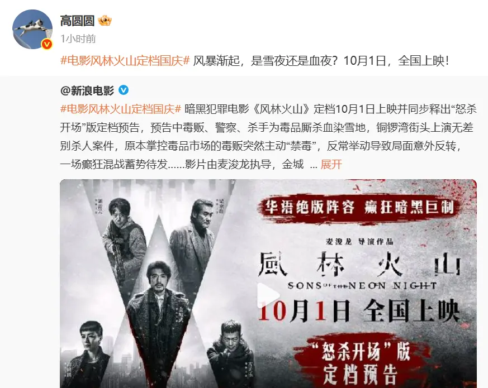Click SONS OF THE NEON NIGHT subtitle
Image resolution: width=488 pixels, height=388 pixels.
(362, 285)
